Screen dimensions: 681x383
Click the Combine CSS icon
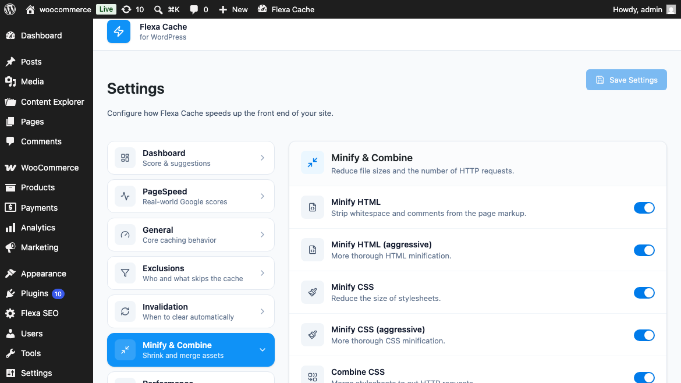(x=312, y=376)
